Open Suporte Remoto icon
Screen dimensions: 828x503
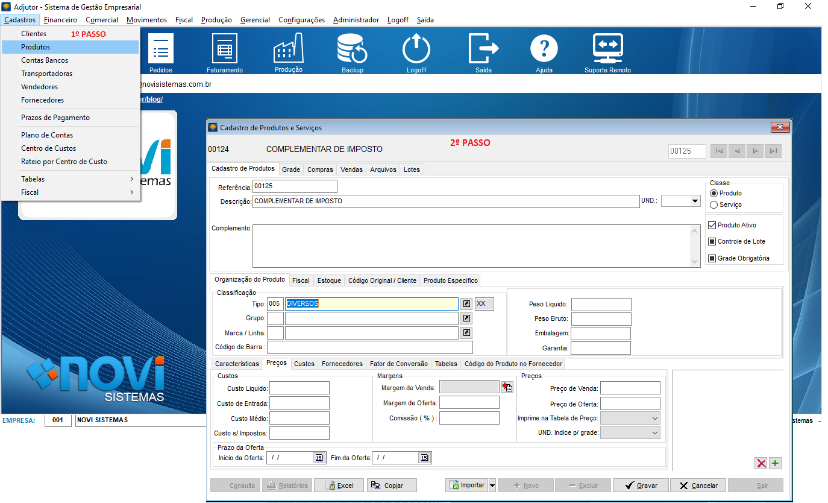(607, 53)
